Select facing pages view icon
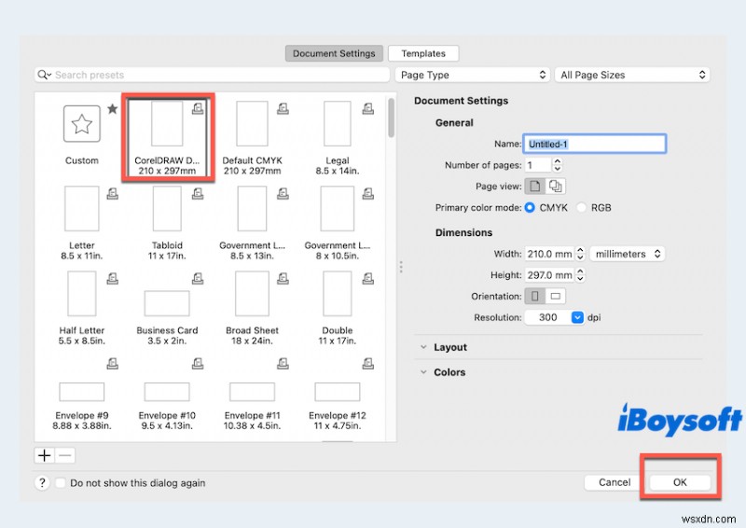 (x=555, y=187)
